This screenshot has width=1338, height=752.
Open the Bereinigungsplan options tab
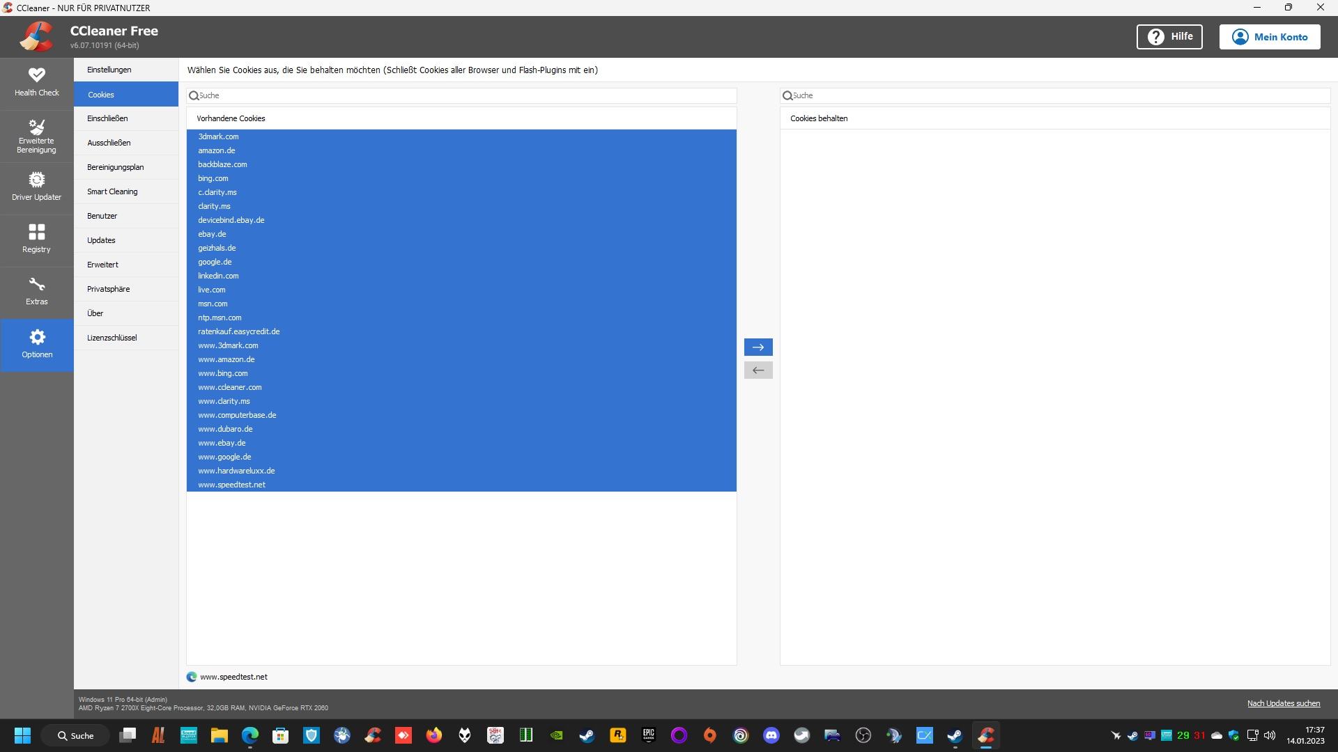point(126,167)
